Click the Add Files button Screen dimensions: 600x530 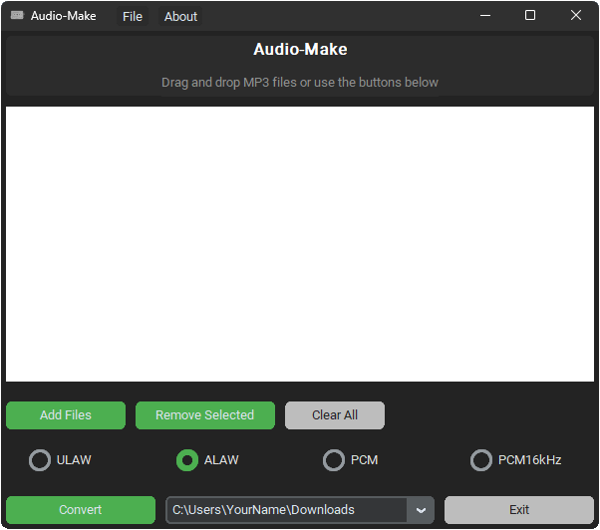[x=66, y=415]
